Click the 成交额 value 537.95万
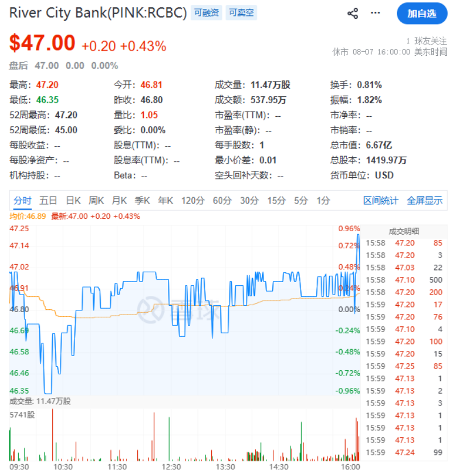 [x=268, y=100]
